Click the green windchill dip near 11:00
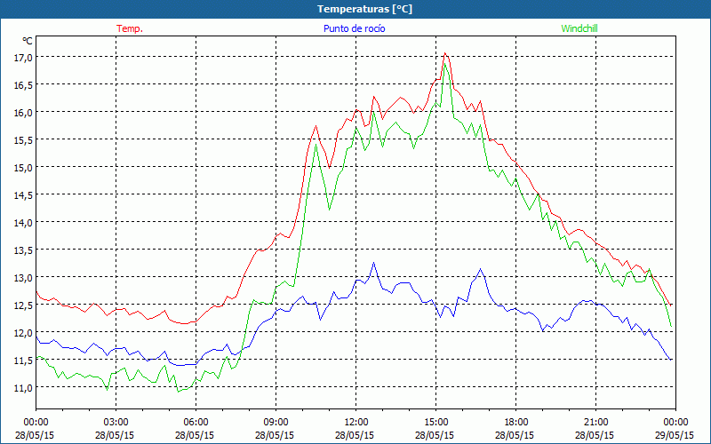Image resolution: width=711 pixels, height=444 pixels. (329, 210)
